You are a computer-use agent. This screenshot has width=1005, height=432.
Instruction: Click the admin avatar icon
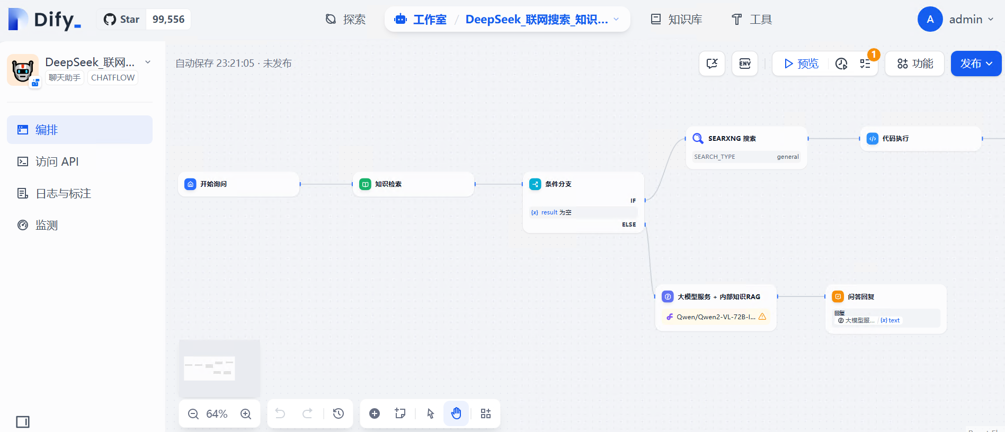(x=930, y=20)
